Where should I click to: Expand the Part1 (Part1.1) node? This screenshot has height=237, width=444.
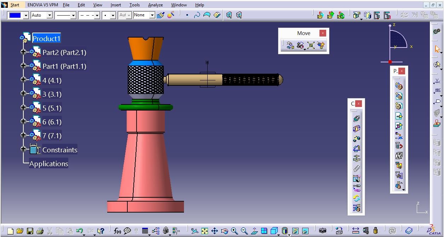click(23, 66)
